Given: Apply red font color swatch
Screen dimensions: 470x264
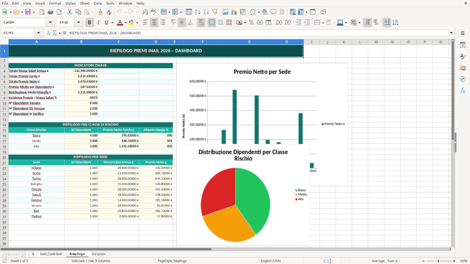Looking at the screenshot, I should (120, 23).
